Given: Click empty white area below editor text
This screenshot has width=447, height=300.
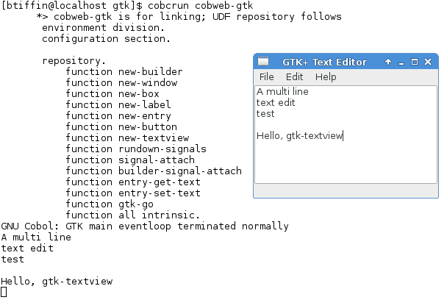Looking at the screenshot, I should pyautogui.click(x=346, y=163).
